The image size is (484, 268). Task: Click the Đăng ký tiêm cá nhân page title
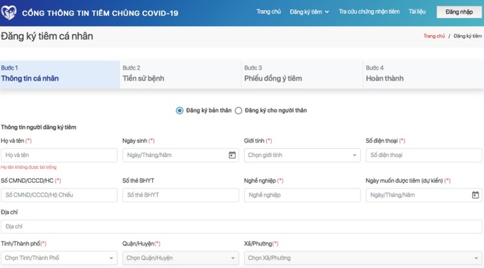(47, 36)
